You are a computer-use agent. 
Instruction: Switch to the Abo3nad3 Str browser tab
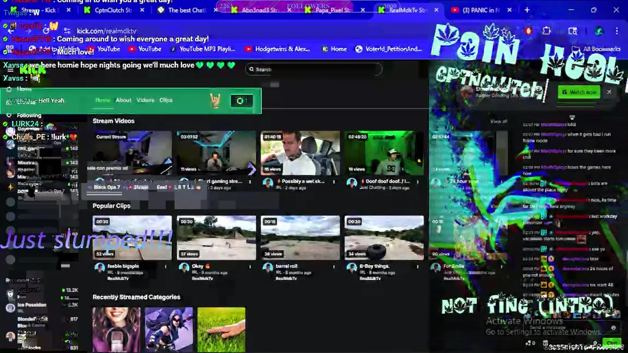(260, 10)
